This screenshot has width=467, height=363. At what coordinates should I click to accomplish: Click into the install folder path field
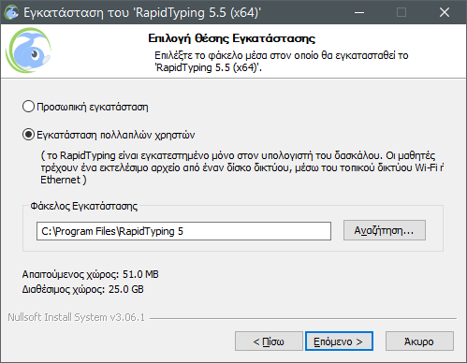pos(183,231)
